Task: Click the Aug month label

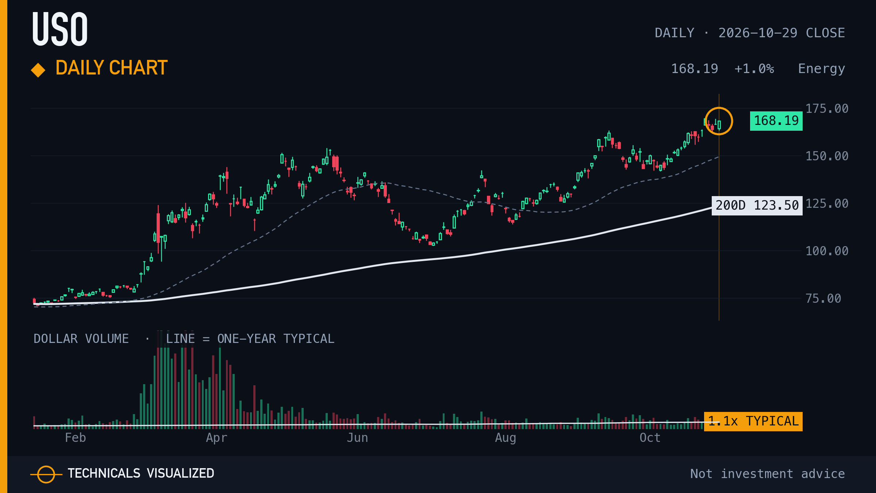Action: 506,438
